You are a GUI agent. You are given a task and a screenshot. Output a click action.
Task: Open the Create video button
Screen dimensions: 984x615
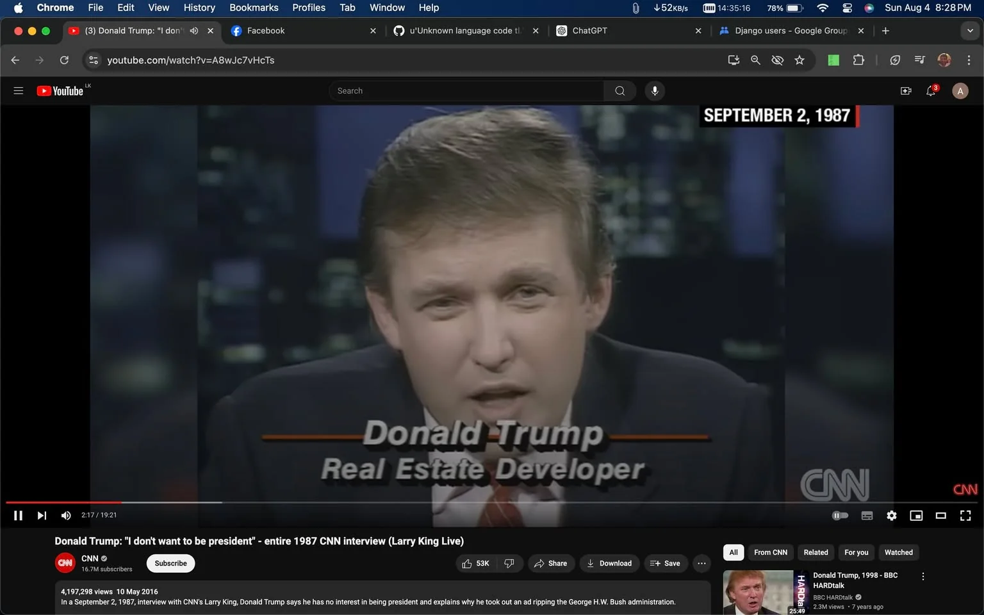[906, 91]
